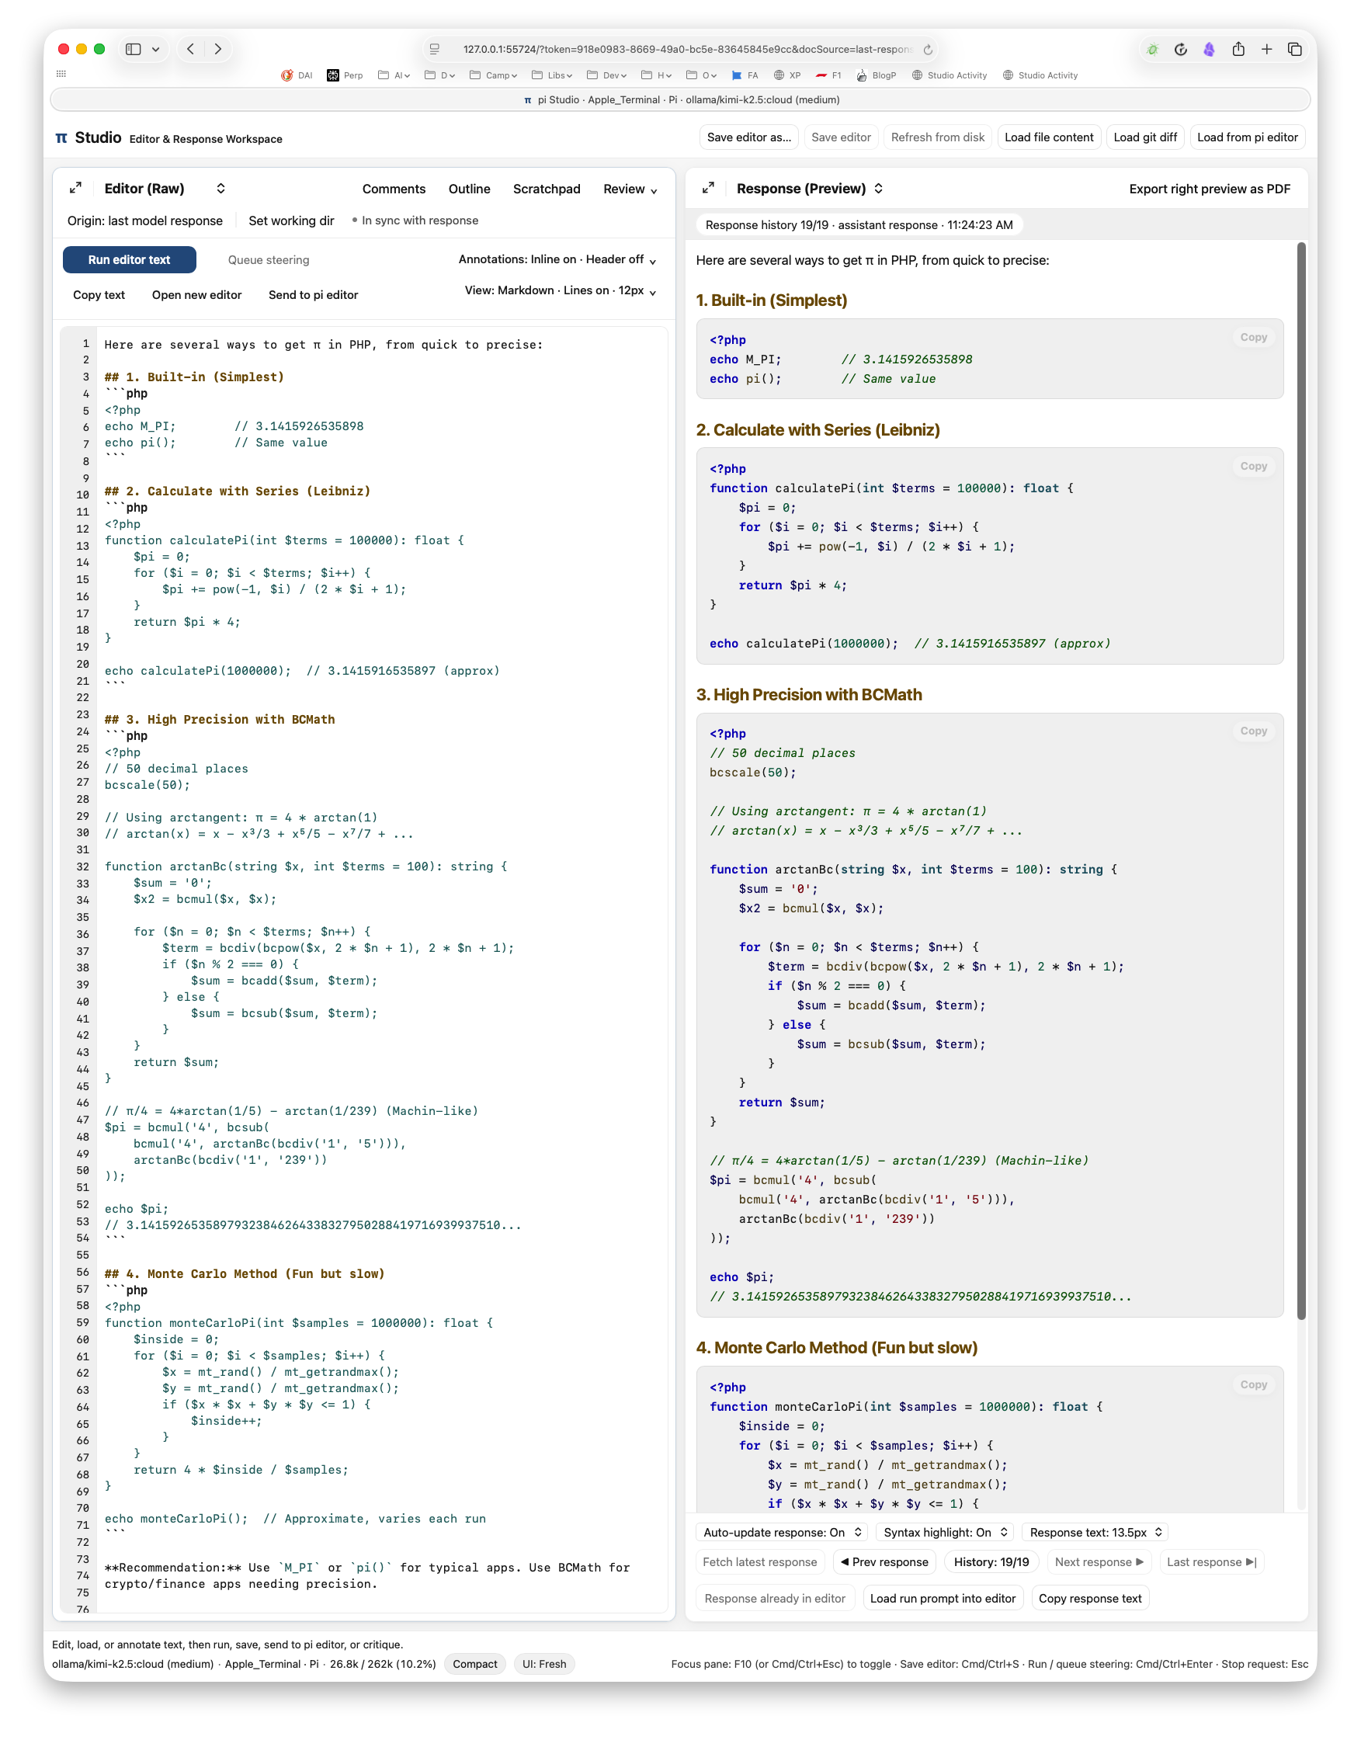
Task: Go to Prev response
Action: (x=884, y=1561)
